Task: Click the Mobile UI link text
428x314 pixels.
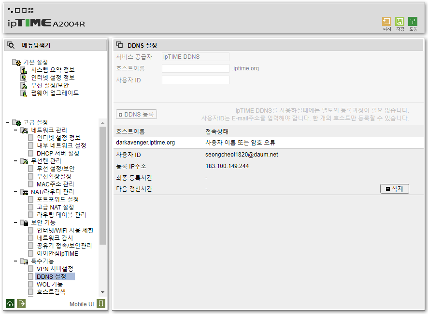Action: pyautogui.click(x=82, y=304)
